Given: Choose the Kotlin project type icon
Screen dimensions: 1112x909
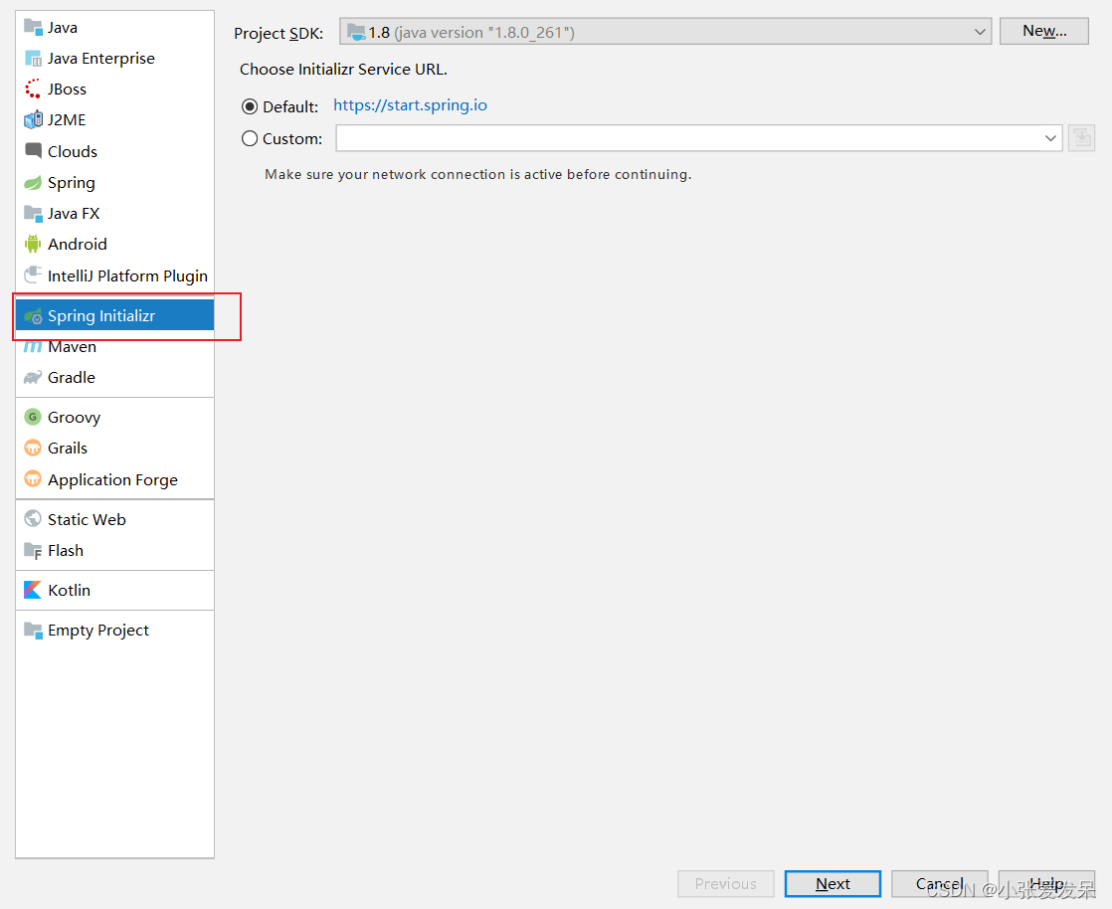Looking at the screenshot, I should tap(32, 590).
